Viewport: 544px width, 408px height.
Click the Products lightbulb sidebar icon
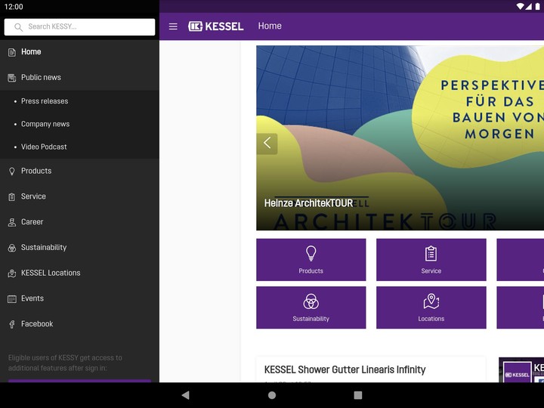(12, 172)
